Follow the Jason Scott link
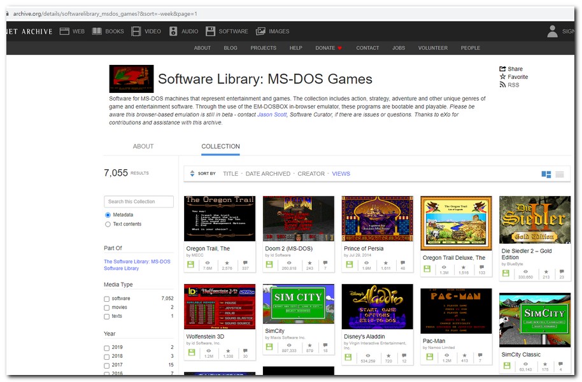Screen dimensions: 582x382 click(x=272, y=115)
